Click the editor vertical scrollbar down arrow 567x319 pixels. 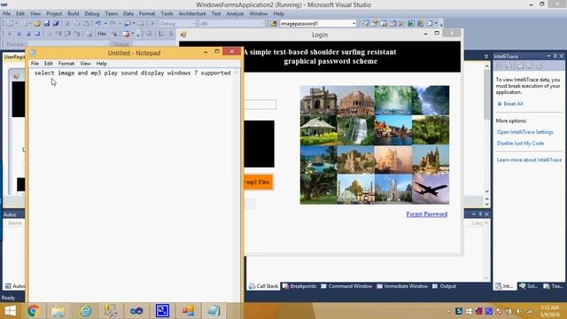(x=486, y=191)
